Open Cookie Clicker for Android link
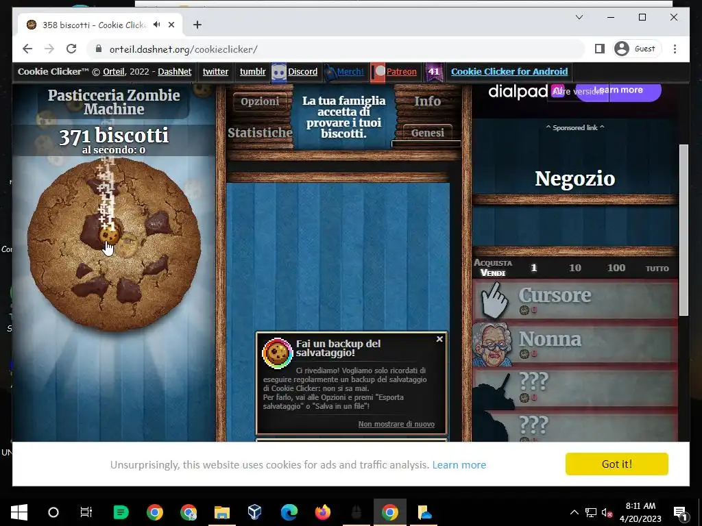Image resolution: width=702 pixels, height=526 pixels. (x=509, y=71)
